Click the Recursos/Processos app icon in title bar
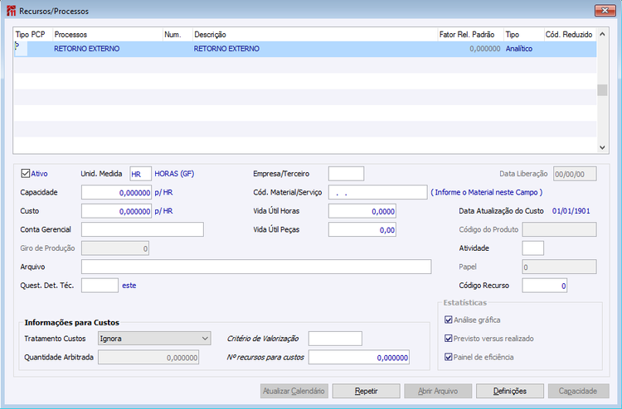The width and height of the screenshot is (622, 409). coord(12,11)
